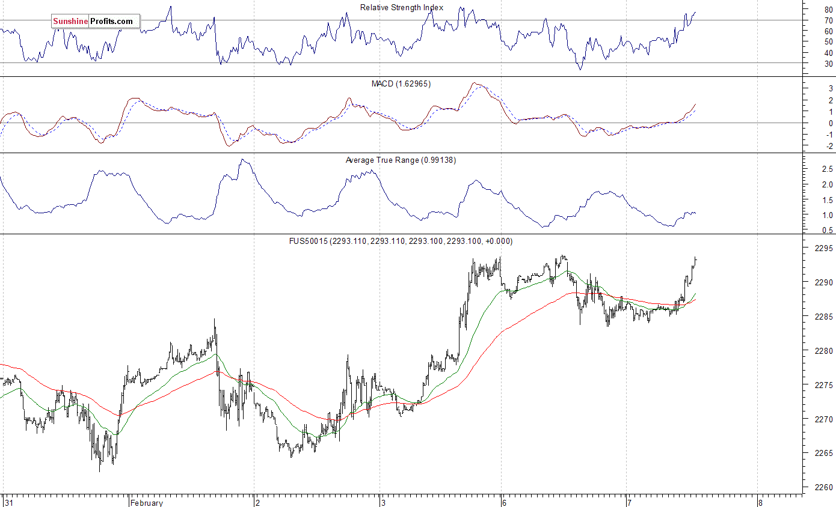Click the 2270 price axis label
Screen dimensions: 836x507
tap(824, 419)
